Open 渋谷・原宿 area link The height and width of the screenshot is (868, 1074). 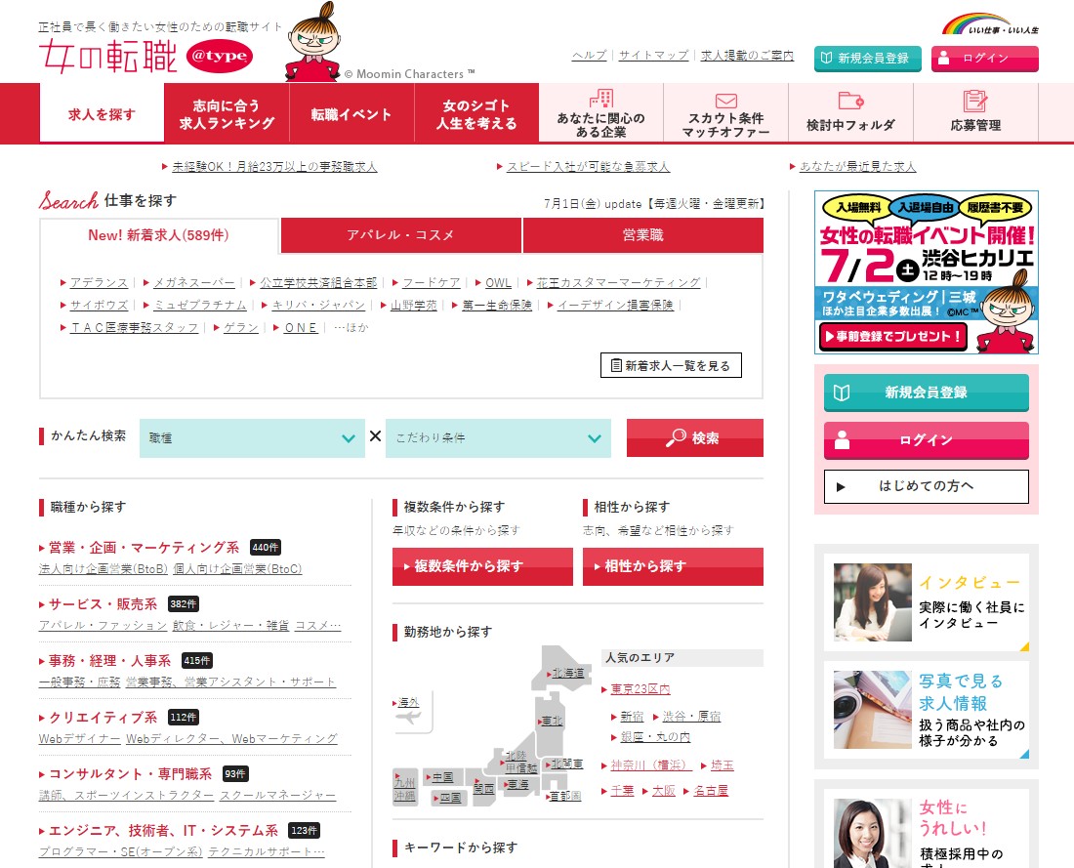pos(691,717)
